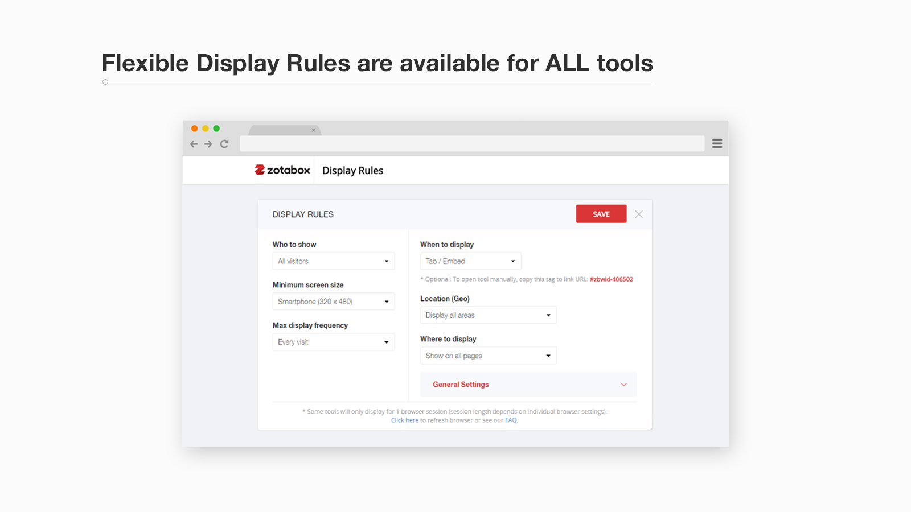911x512 pixels.
Task: Click the Zotabox logo icon
Action: point(259,170)
